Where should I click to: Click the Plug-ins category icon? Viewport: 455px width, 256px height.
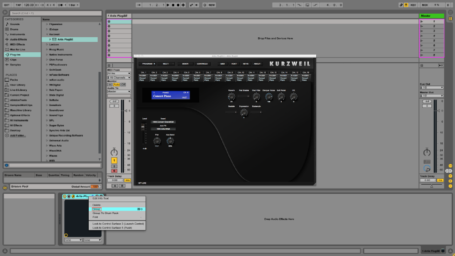click(x=6, y=55)
